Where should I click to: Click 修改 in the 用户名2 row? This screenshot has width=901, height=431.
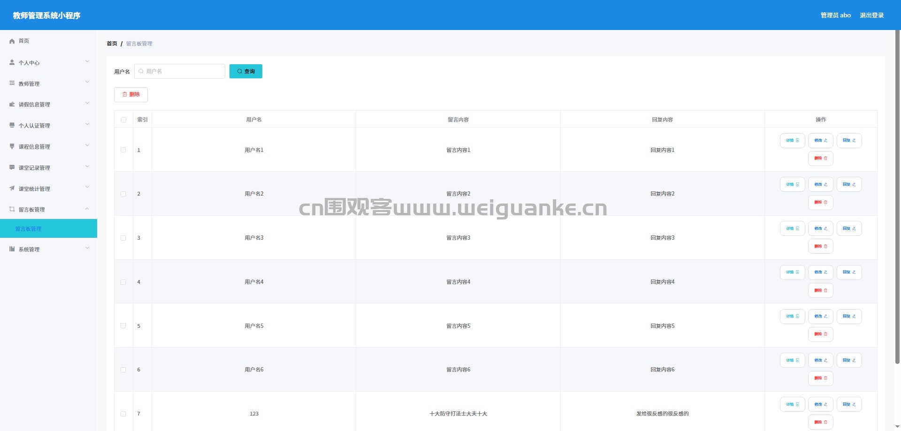pyautogui.click(x=820, y=184)
